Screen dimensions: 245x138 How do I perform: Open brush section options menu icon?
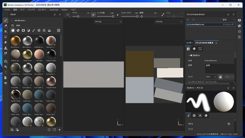(229, 124)
